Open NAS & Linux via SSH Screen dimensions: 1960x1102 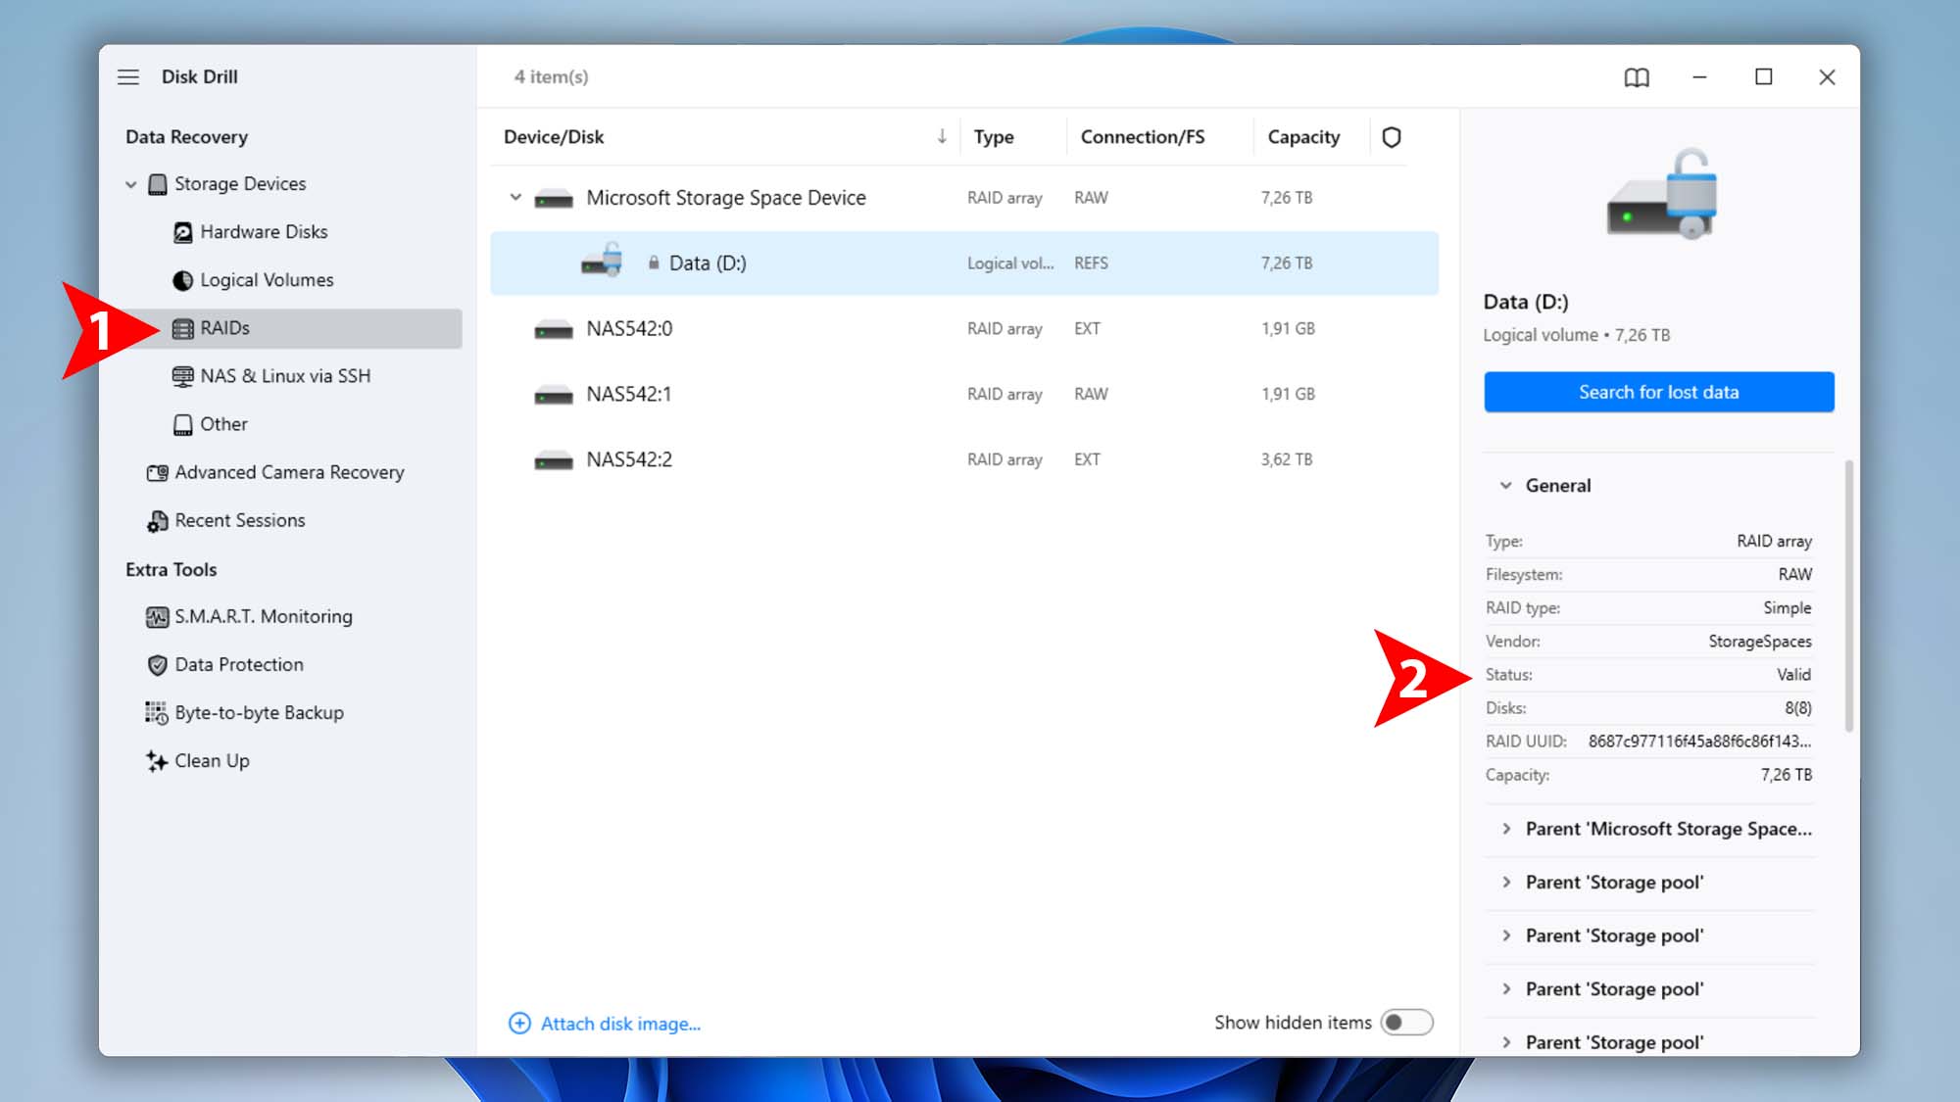(x=285, y=376)
